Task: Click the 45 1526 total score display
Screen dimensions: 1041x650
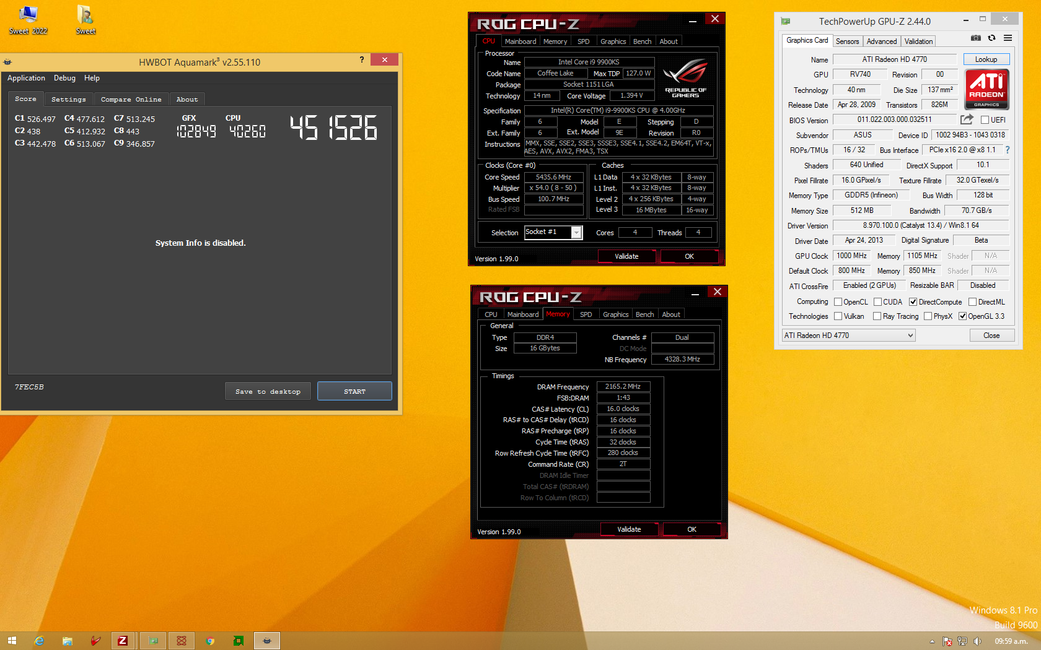Action: coord(333,128)
